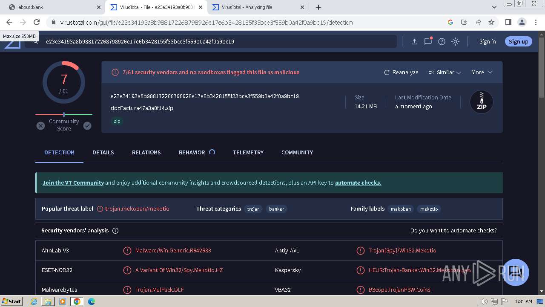Switch to the DETAILS tab

click(103, 152)
